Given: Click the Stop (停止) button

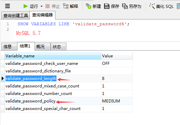Looking at the screenshot, I should click(x=53, y=6).
